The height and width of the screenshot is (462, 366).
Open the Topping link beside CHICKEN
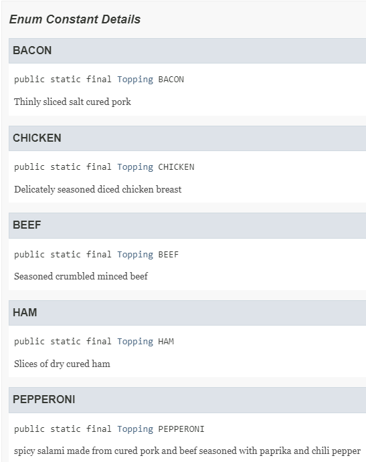coord(135,167)
